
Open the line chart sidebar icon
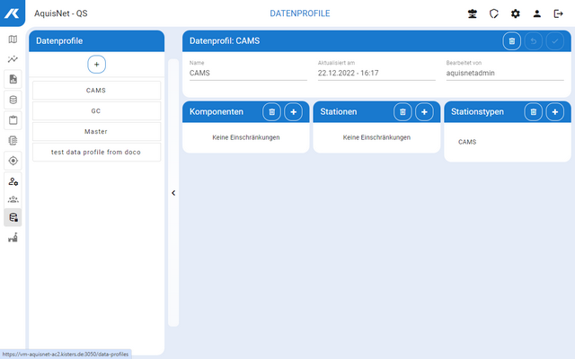[13, 59]
